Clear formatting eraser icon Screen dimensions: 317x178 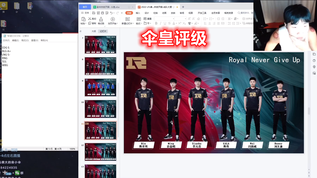(198, 19)
